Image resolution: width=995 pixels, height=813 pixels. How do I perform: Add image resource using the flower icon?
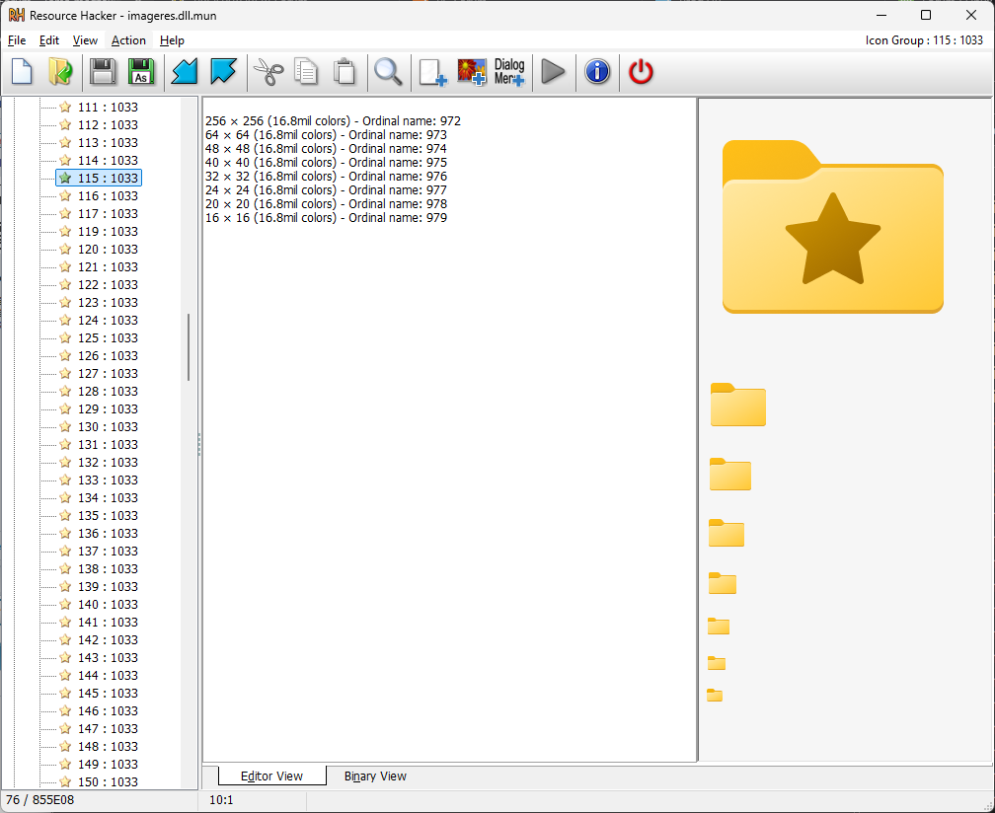pos(472,72)
